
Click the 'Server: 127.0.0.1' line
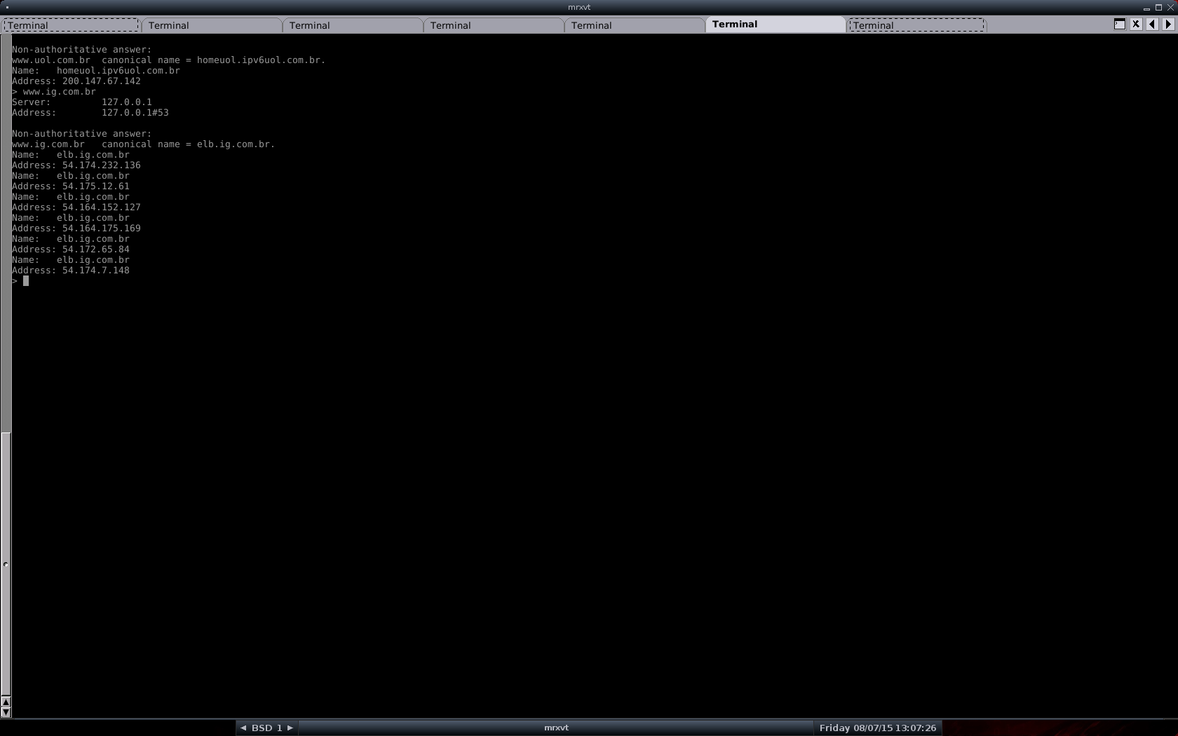tap(82, 102)
